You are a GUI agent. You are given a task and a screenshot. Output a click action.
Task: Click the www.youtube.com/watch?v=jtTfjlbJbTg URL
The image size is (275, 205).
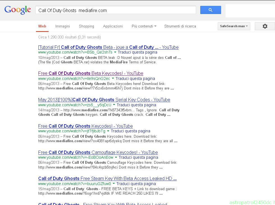coord(72,131)
